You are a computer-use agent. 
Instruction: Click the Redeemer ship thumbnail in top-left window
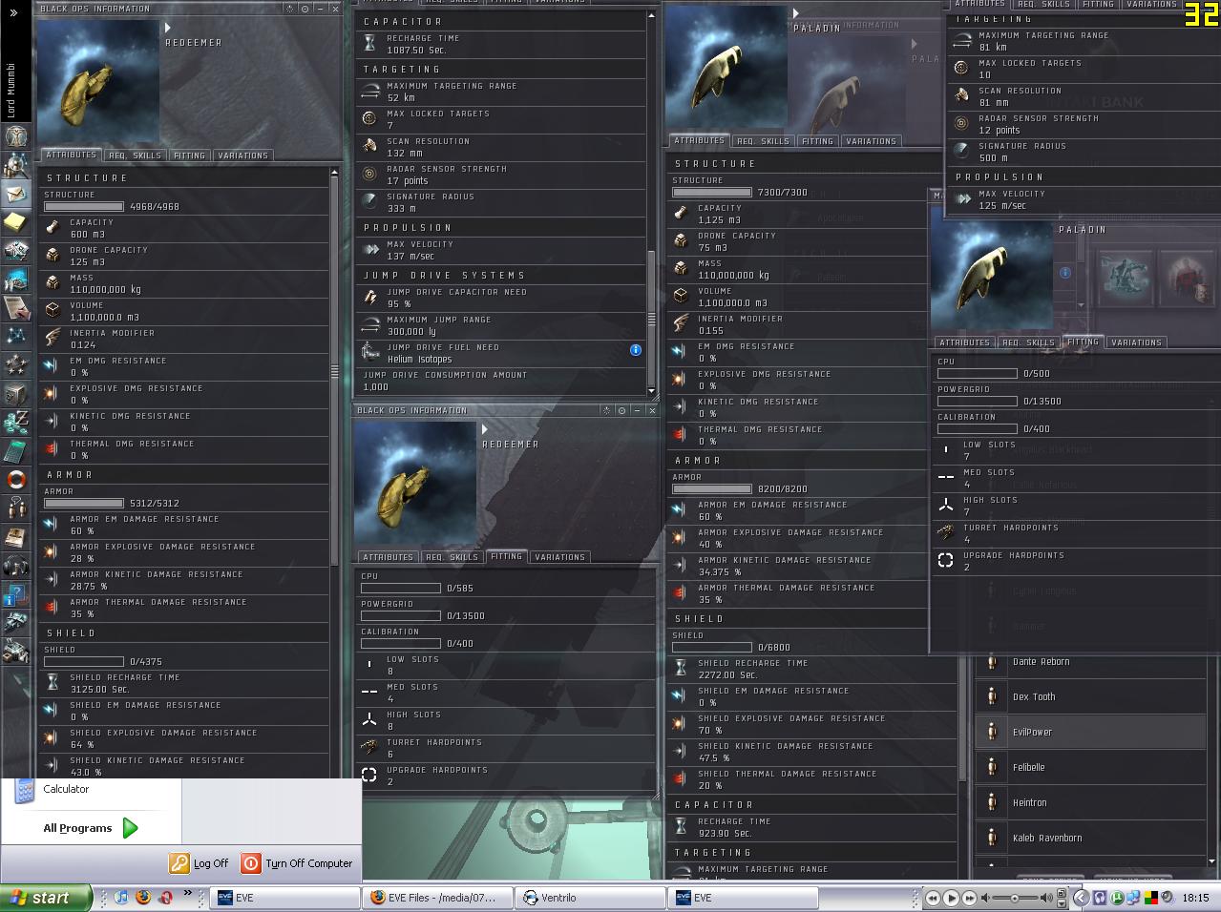coord(97,82)
